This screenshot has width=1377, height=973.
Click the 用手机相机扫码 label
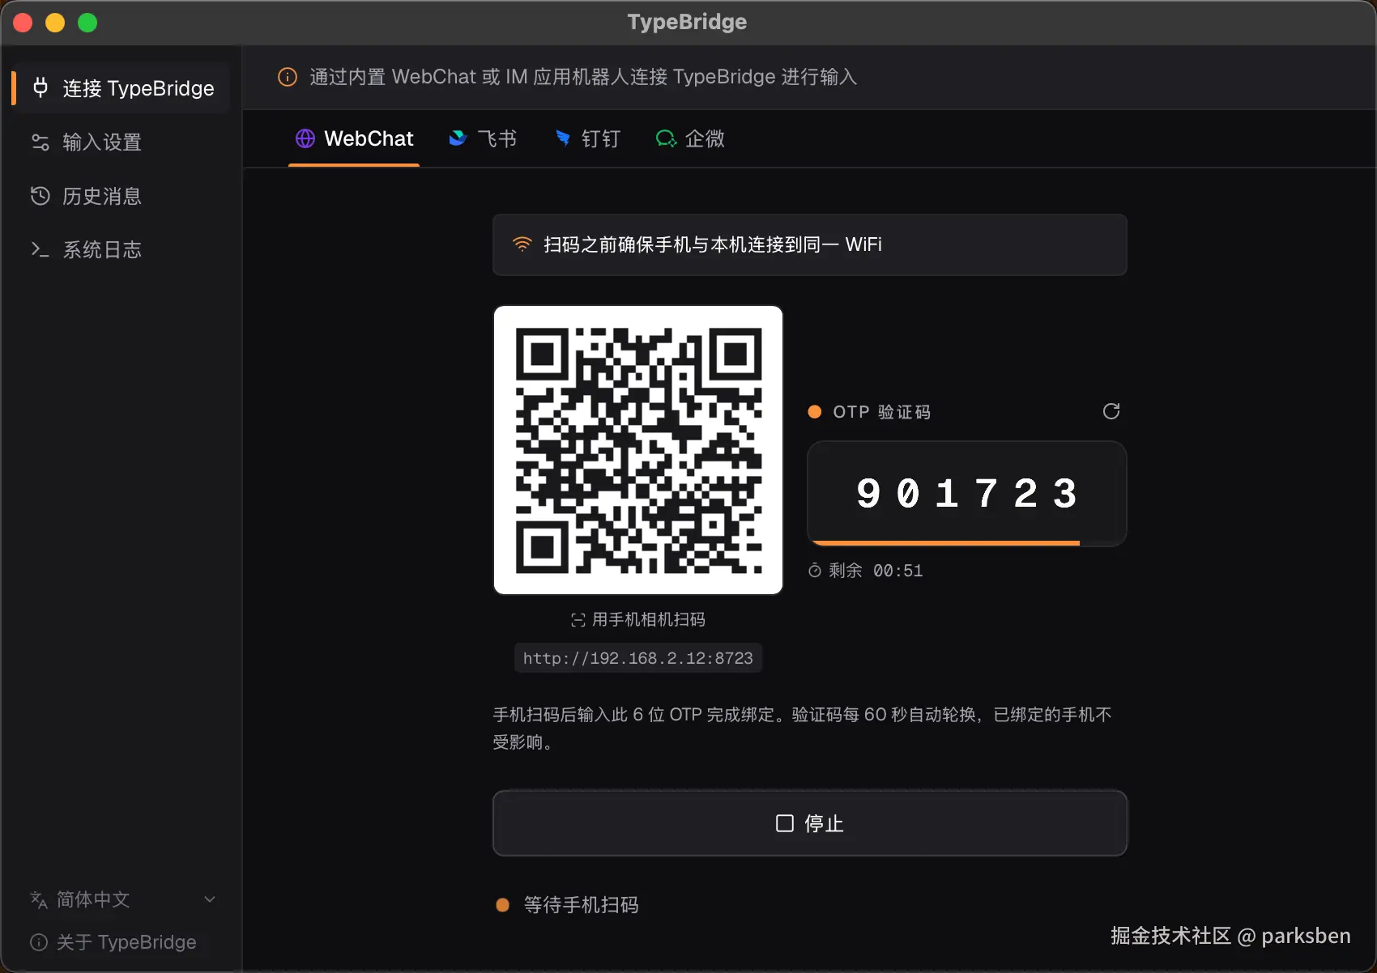click(x=649, y=619)
